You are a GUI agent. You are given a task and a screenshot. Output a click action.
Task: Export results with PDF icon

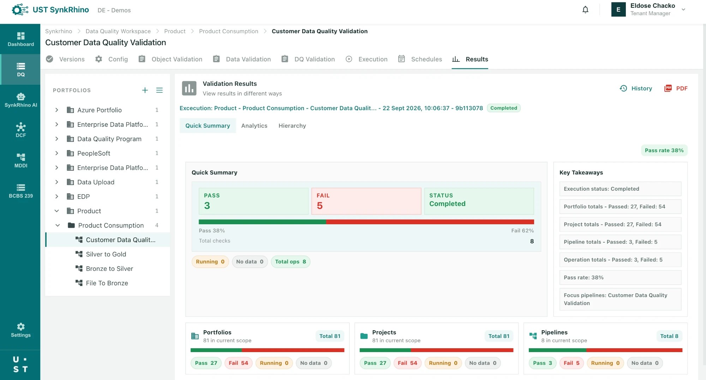(x=668, y=88)
